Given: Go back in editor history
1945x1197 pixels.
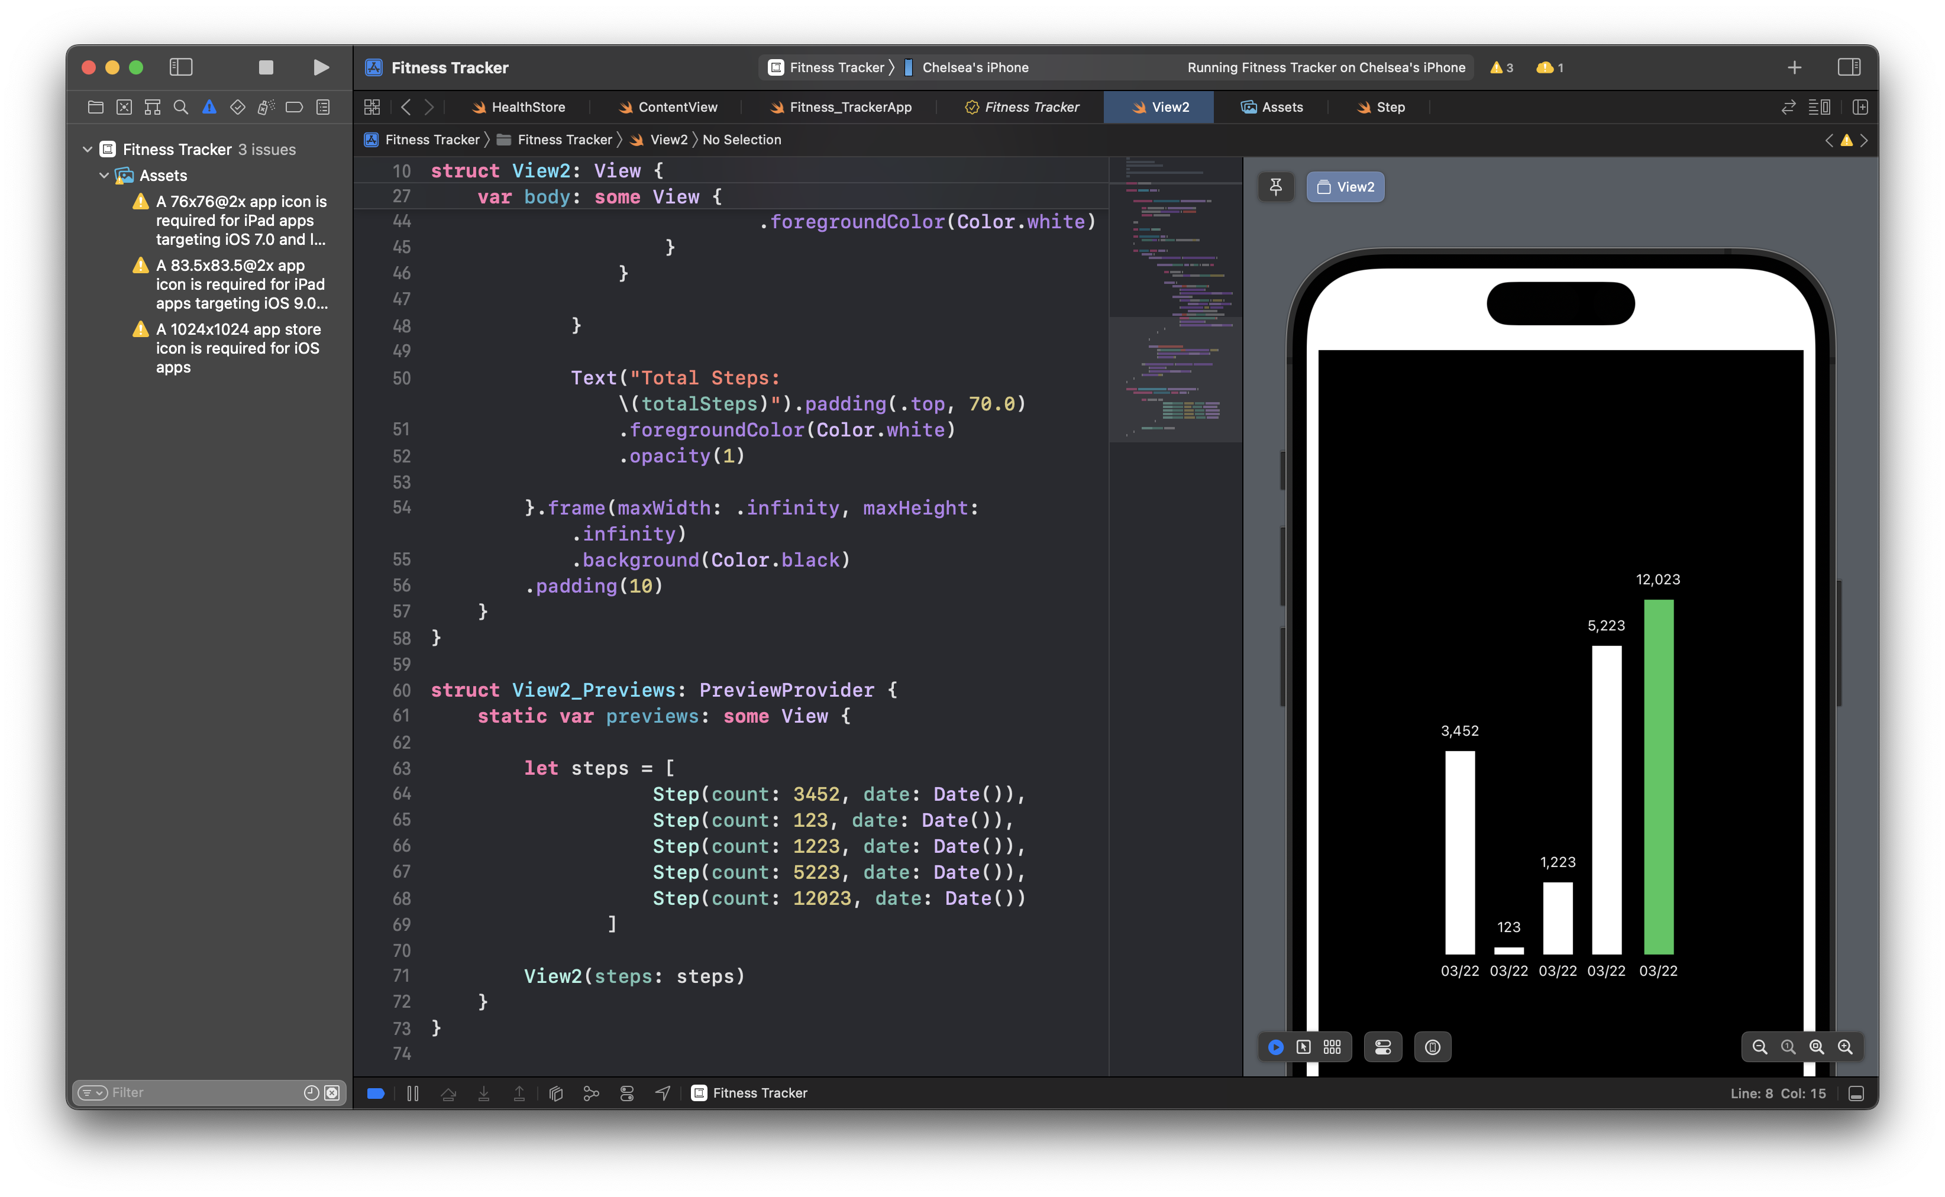Looking at the screenshot, I should pos(406,107).
